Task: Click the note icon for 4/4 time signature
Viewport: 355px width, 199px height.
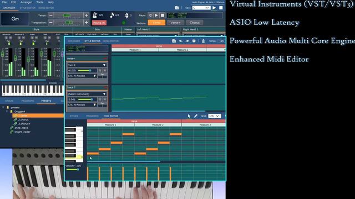Action: coord(112,15)
